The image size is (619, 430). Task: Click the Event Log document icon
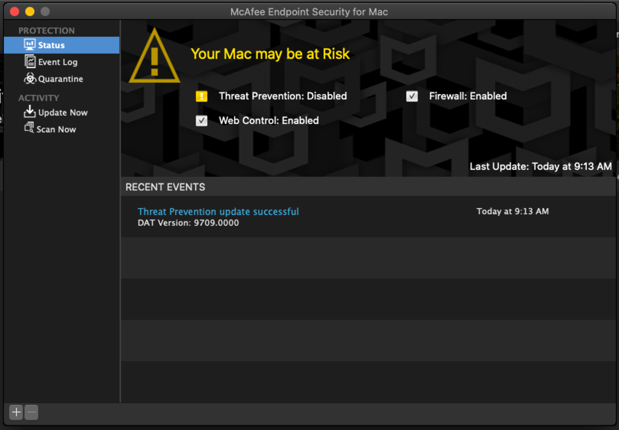pos(30,61)
